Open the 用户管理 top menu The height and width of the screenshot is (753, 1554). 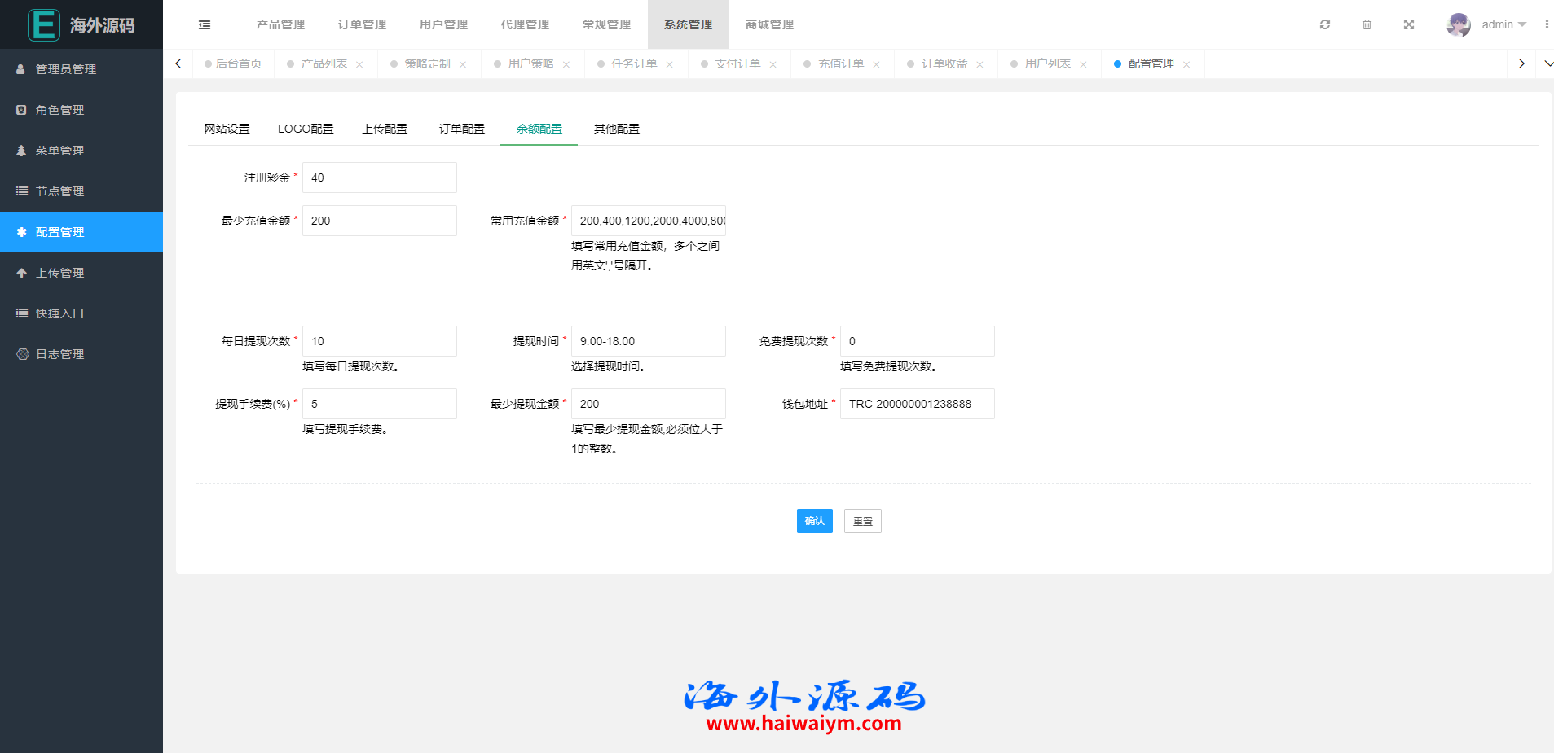click(443, 24)
